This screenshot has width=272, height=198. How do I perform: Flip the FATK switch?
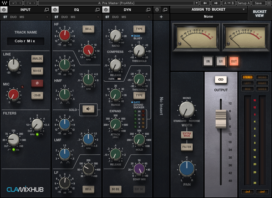119,79
